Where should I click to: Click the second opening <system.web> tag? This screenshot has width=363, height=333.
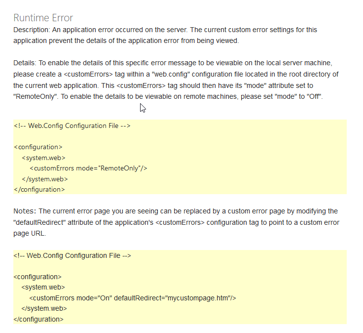pos(43,287)
